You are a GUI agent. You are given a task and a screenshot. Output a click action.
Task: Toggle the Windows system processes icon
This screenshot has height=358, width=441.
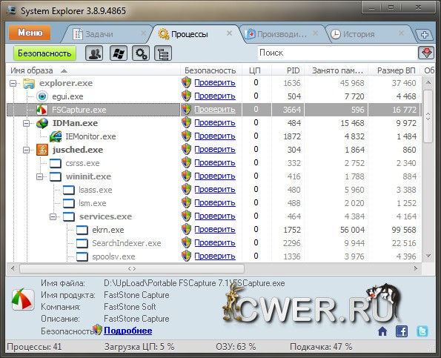pos(118,53)
